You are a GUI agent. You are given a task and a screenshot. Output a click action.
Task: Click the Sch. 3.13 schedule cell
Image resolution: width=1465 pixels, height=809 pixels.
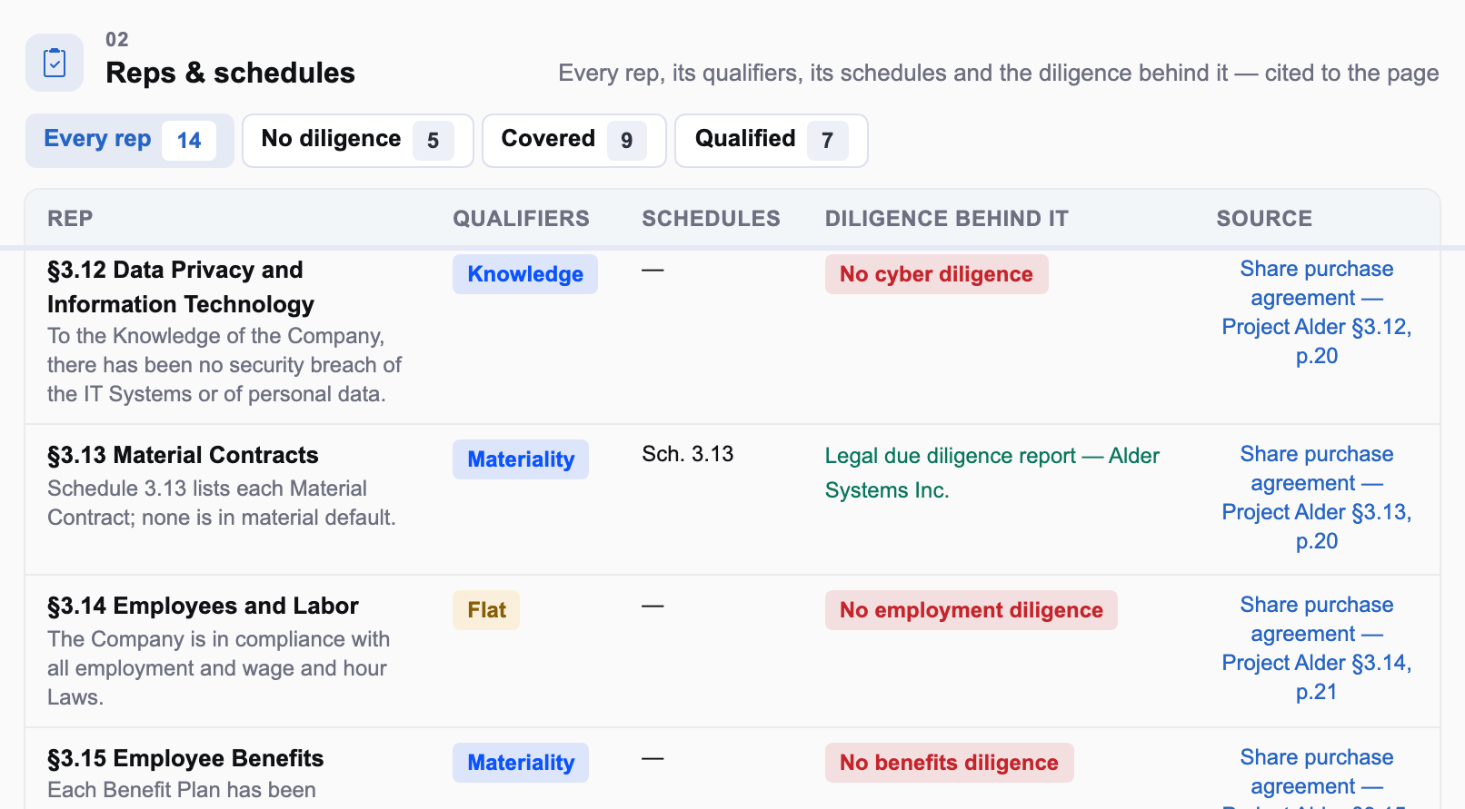[x=687, y=454]
